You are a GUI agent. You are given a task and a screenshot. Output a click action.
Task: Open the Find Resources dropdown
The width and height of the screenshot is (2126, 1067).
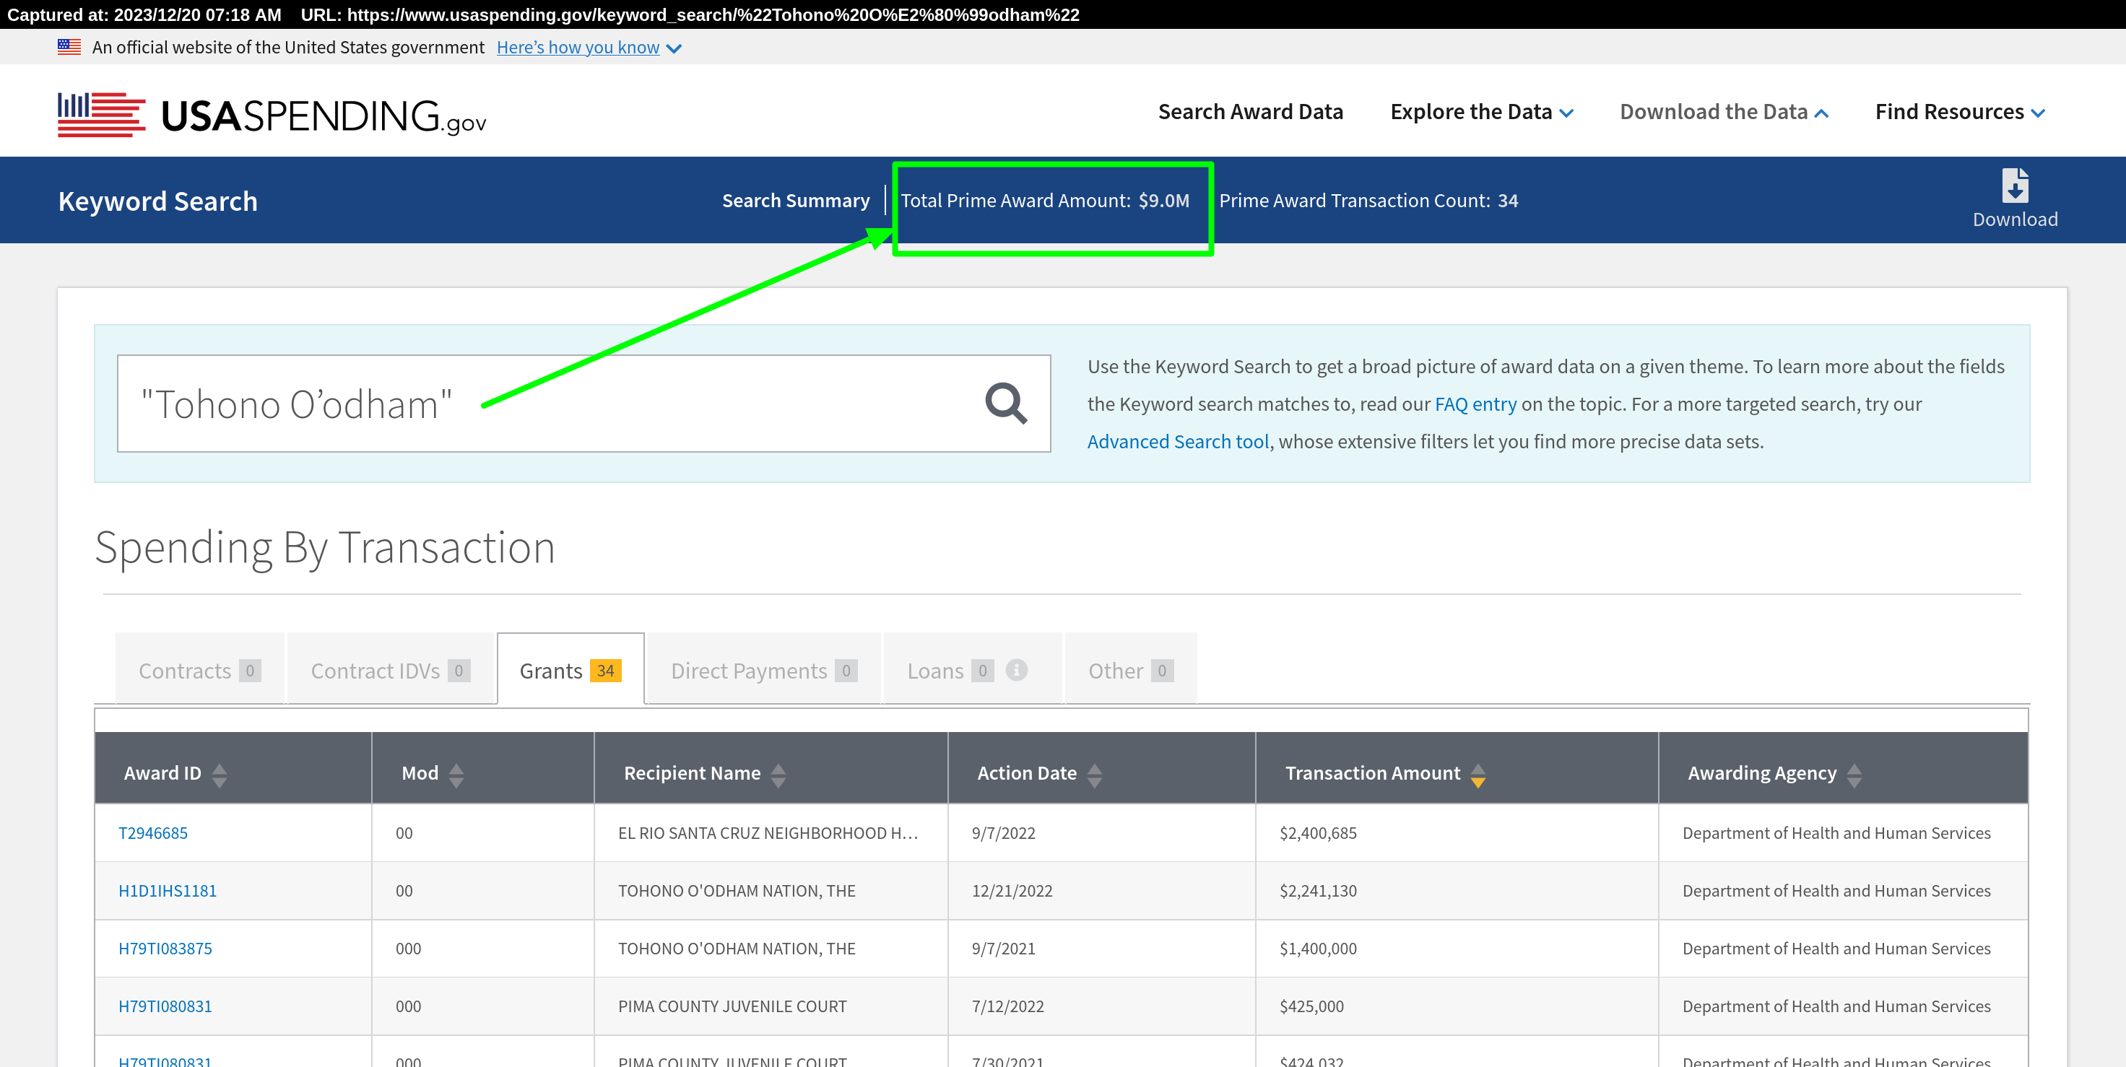pos(1959,111)
